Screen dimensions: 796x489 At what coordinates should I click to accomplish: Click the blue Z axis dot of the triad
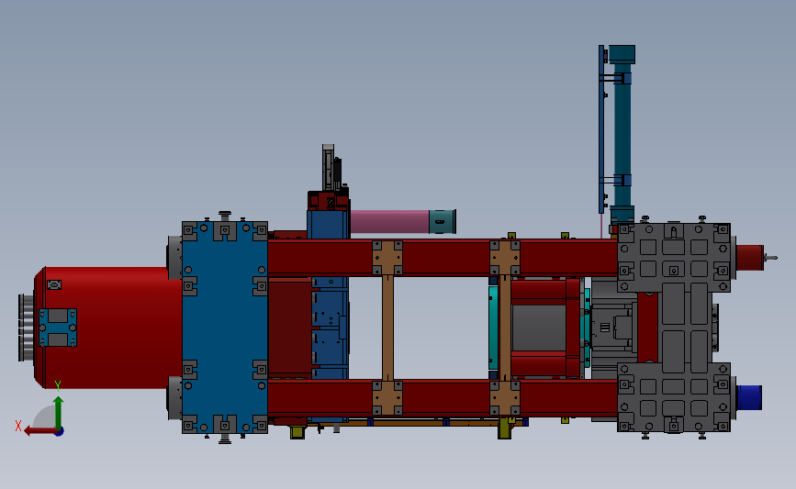coord(60,432)
